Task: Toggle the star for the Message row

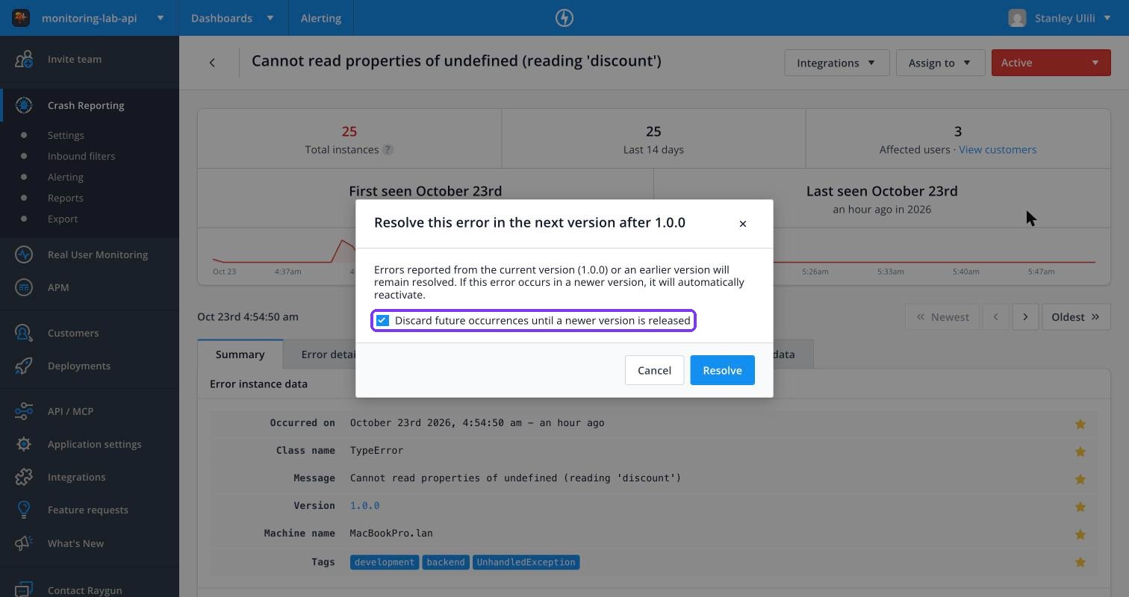Action: (x=1080, y=479)
